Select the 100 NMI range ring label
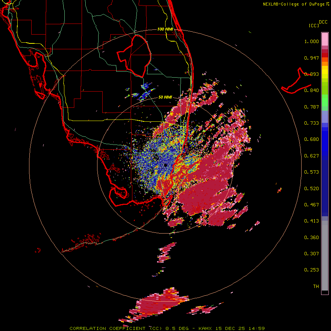The width and height of the screenshot is (331, 331). coord(165,29)
